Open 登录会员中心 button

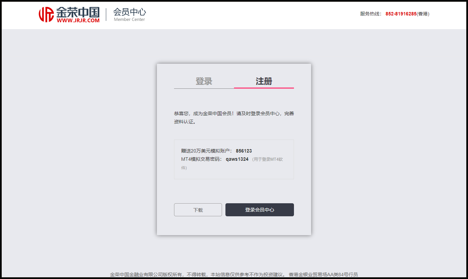(x=260, y=210)
